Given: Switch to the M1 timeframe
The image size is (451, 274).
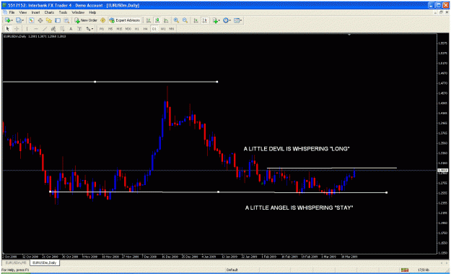Looking at the screenshot, I should tap(102, 29).
